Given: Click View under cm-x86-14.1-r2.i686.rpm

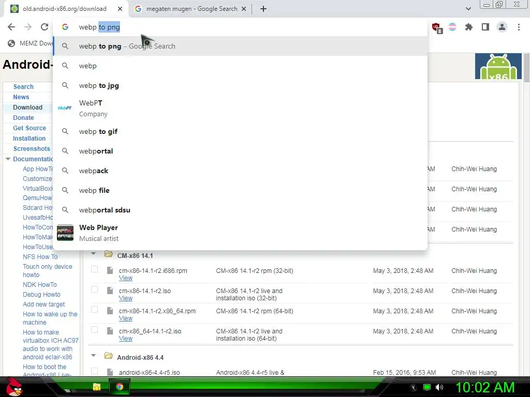Looking at the screenshot, I should click(x=125, y=278).
